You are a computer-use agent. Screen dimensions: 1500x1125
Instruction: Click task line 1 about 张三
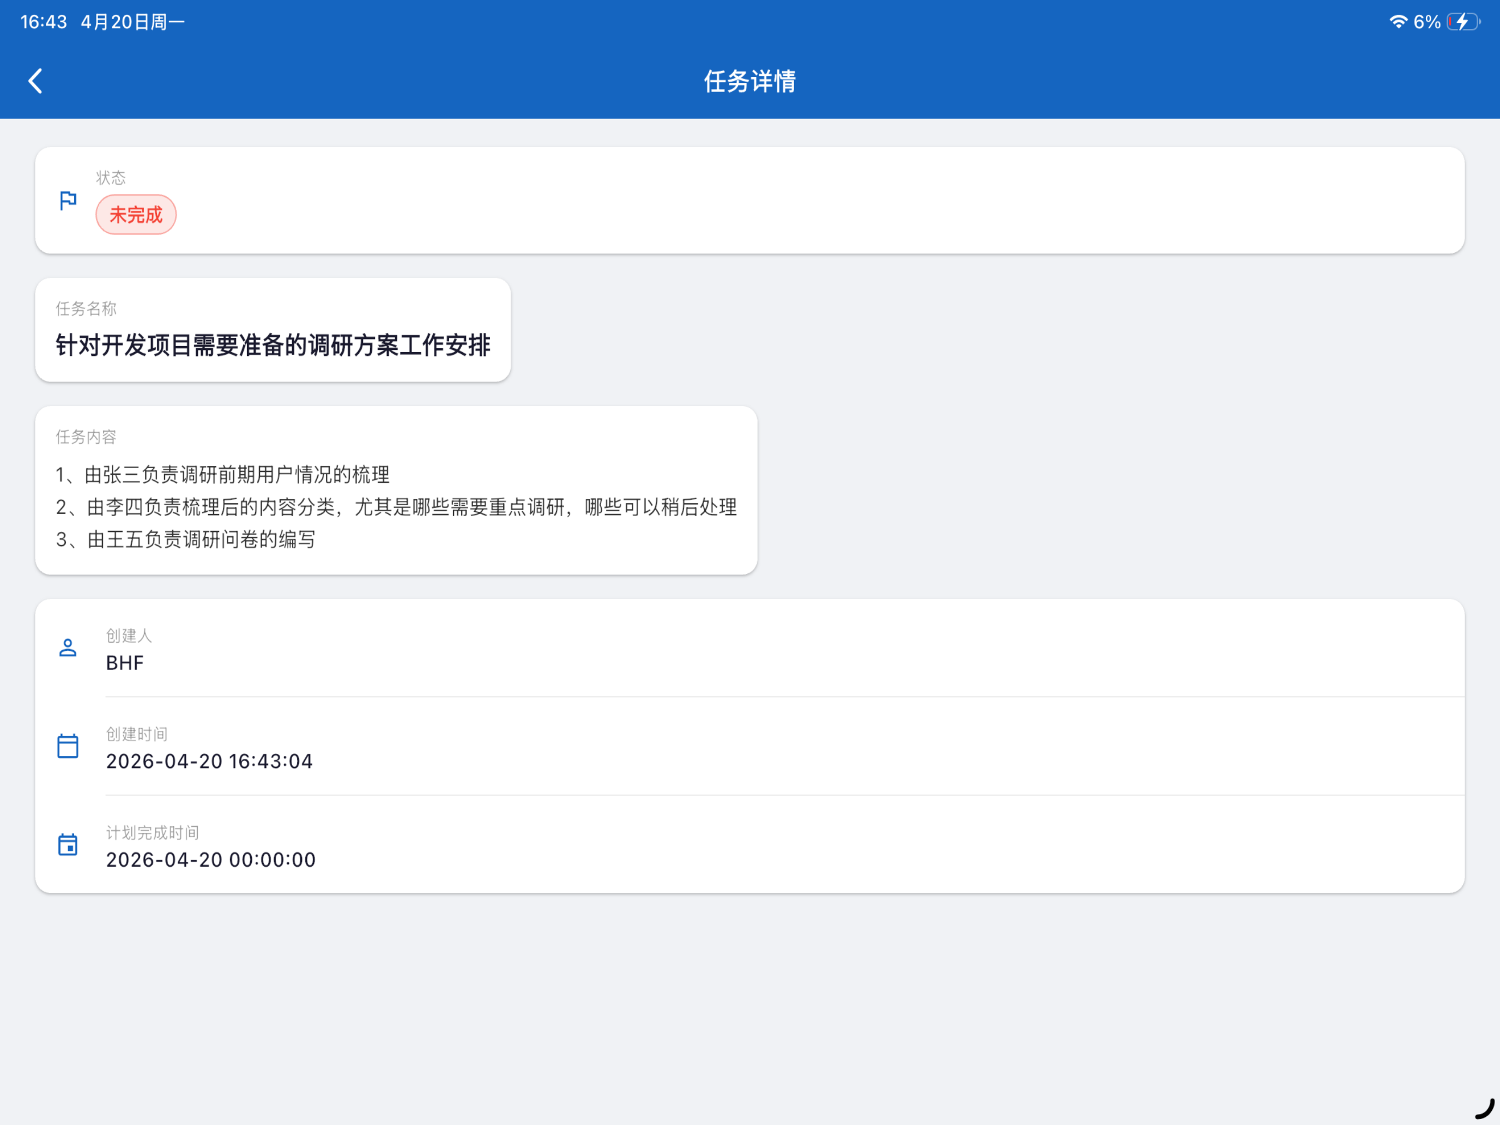pos(222,475)
